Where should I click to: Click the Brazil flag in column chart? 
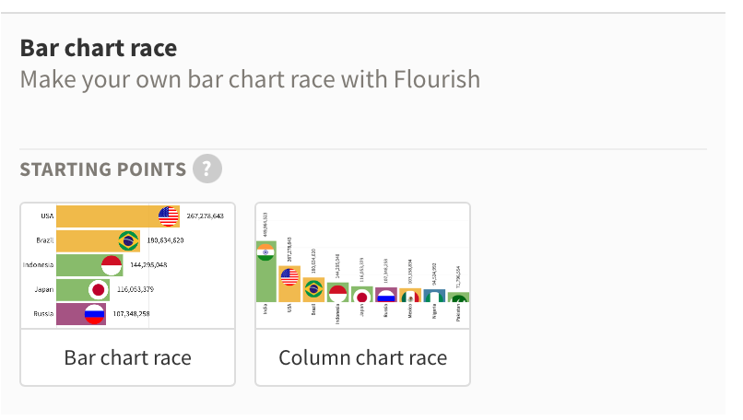point(313,288)
